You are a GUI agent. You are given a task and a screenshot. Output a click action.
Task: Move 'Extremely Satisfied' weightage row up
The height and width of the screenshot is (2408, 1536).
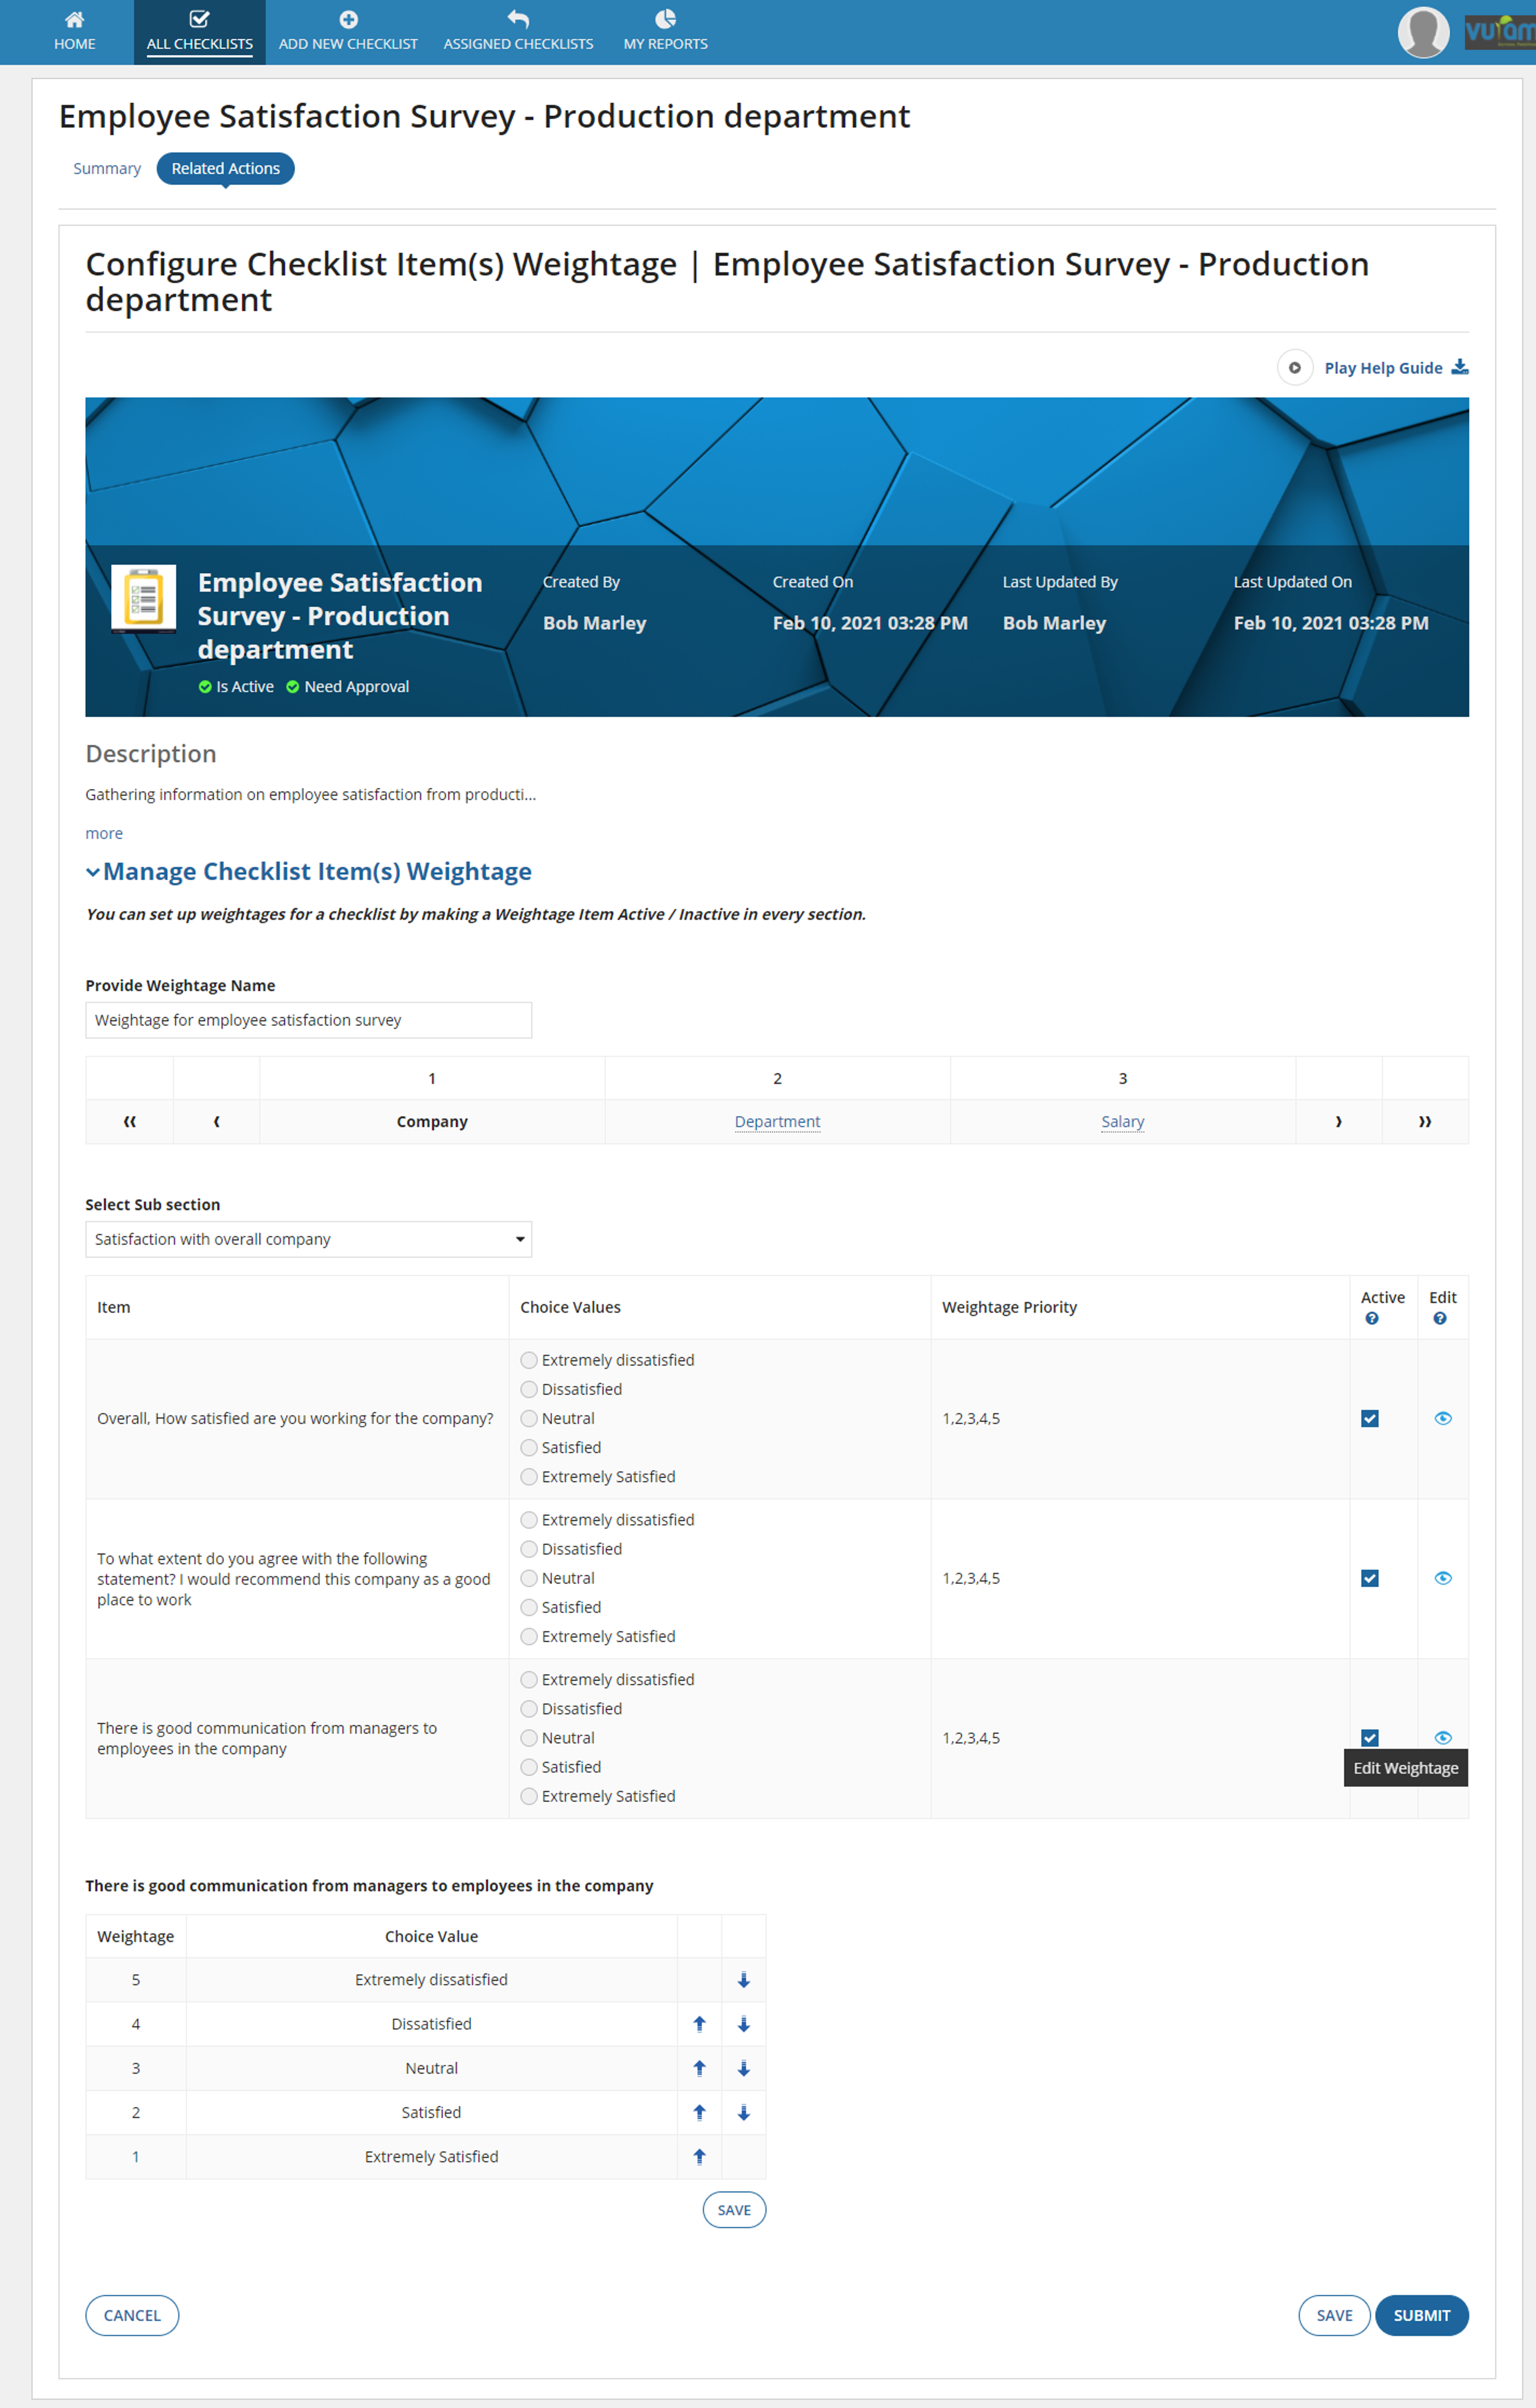click(x=699, y=2156)
